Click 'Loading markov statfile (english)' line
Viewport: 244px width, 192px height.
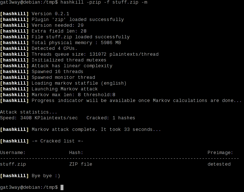click(x=79, y=83)
